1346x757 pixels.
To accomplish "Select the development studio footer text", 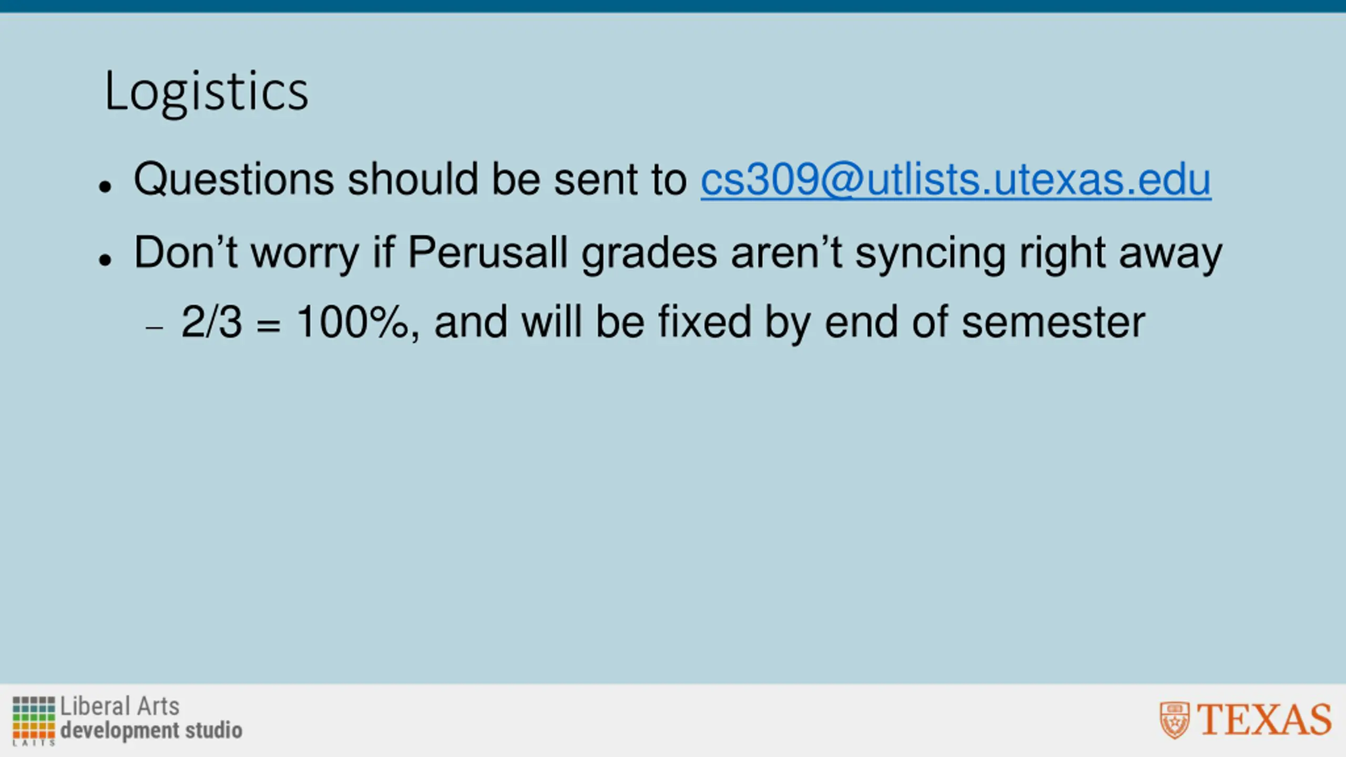I will [151, 730].
